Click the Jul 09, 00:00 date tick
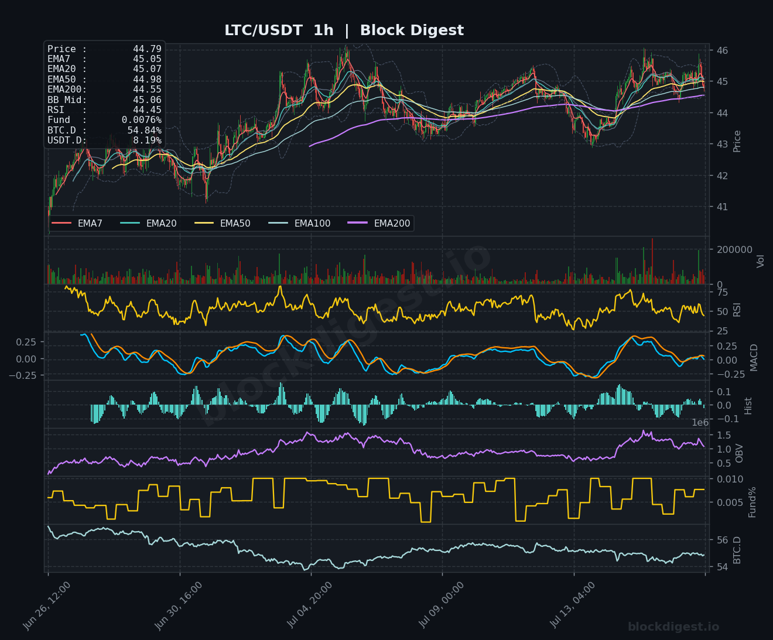This screenshot has width=773, height=640. tap(442, 605)
